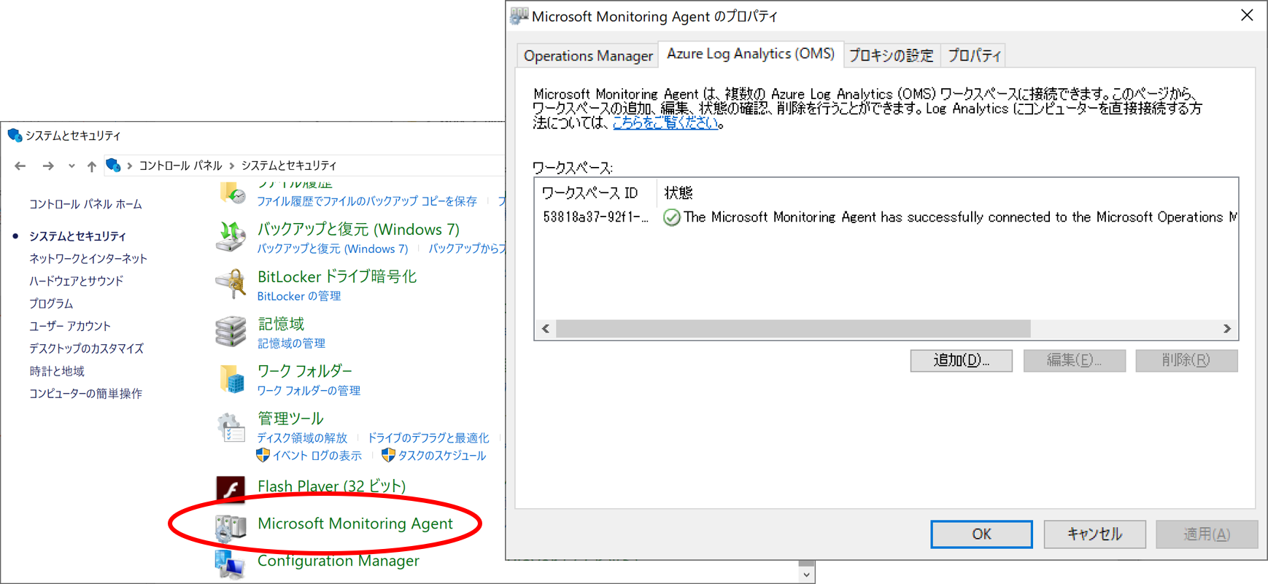The image size is (1268, 584).
Task: Click the workspace list scroll left arrow
Action: [x=546, y=329]
